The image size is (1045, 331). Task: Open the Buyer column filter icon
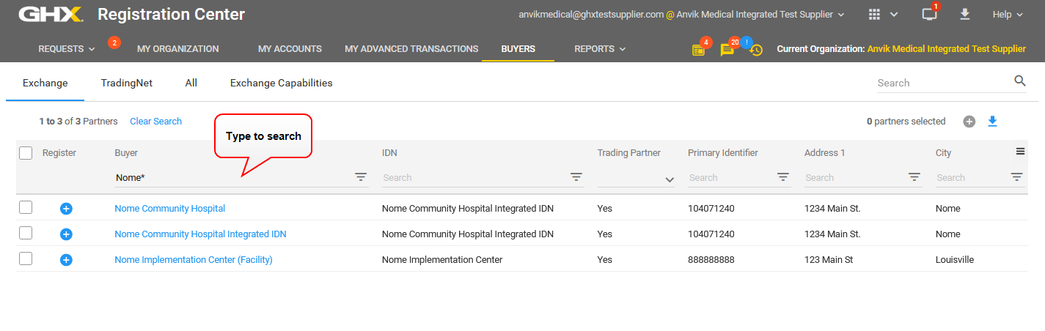click(361, 177)
